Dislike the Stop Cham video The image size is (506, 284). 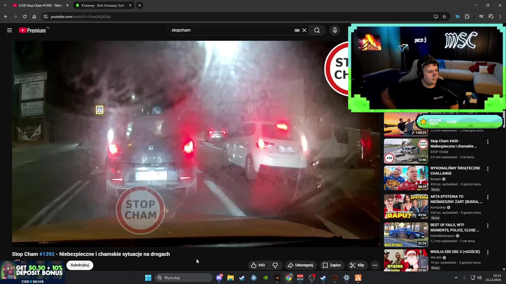click(276, 265)
